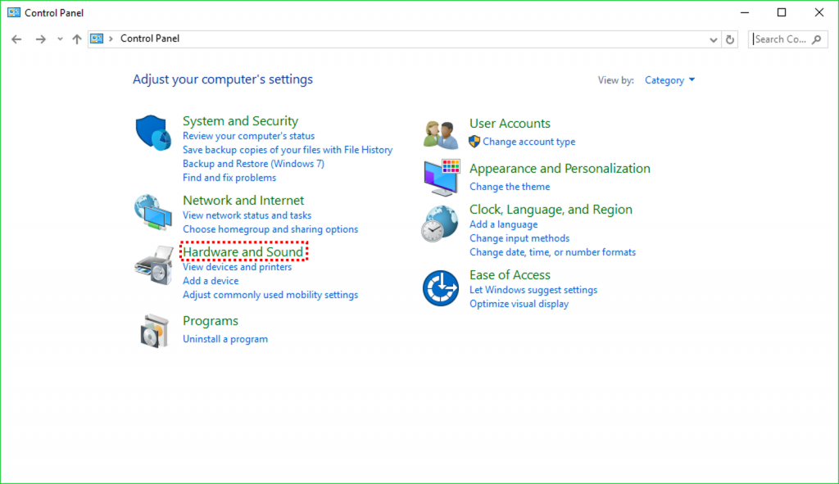
Task: Select Uninstall a program
Action: [224, 339]
